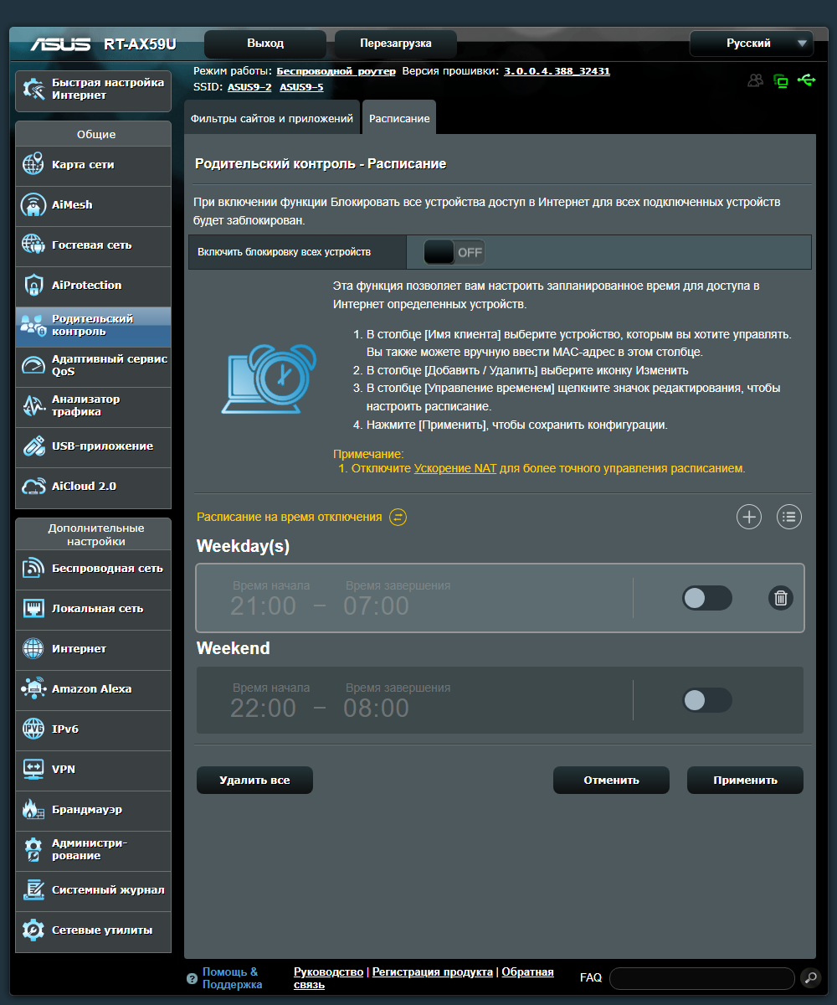Click the AiCloud 2.0 cloud icon
The image size is (837, 1005).
coord(33,486)
